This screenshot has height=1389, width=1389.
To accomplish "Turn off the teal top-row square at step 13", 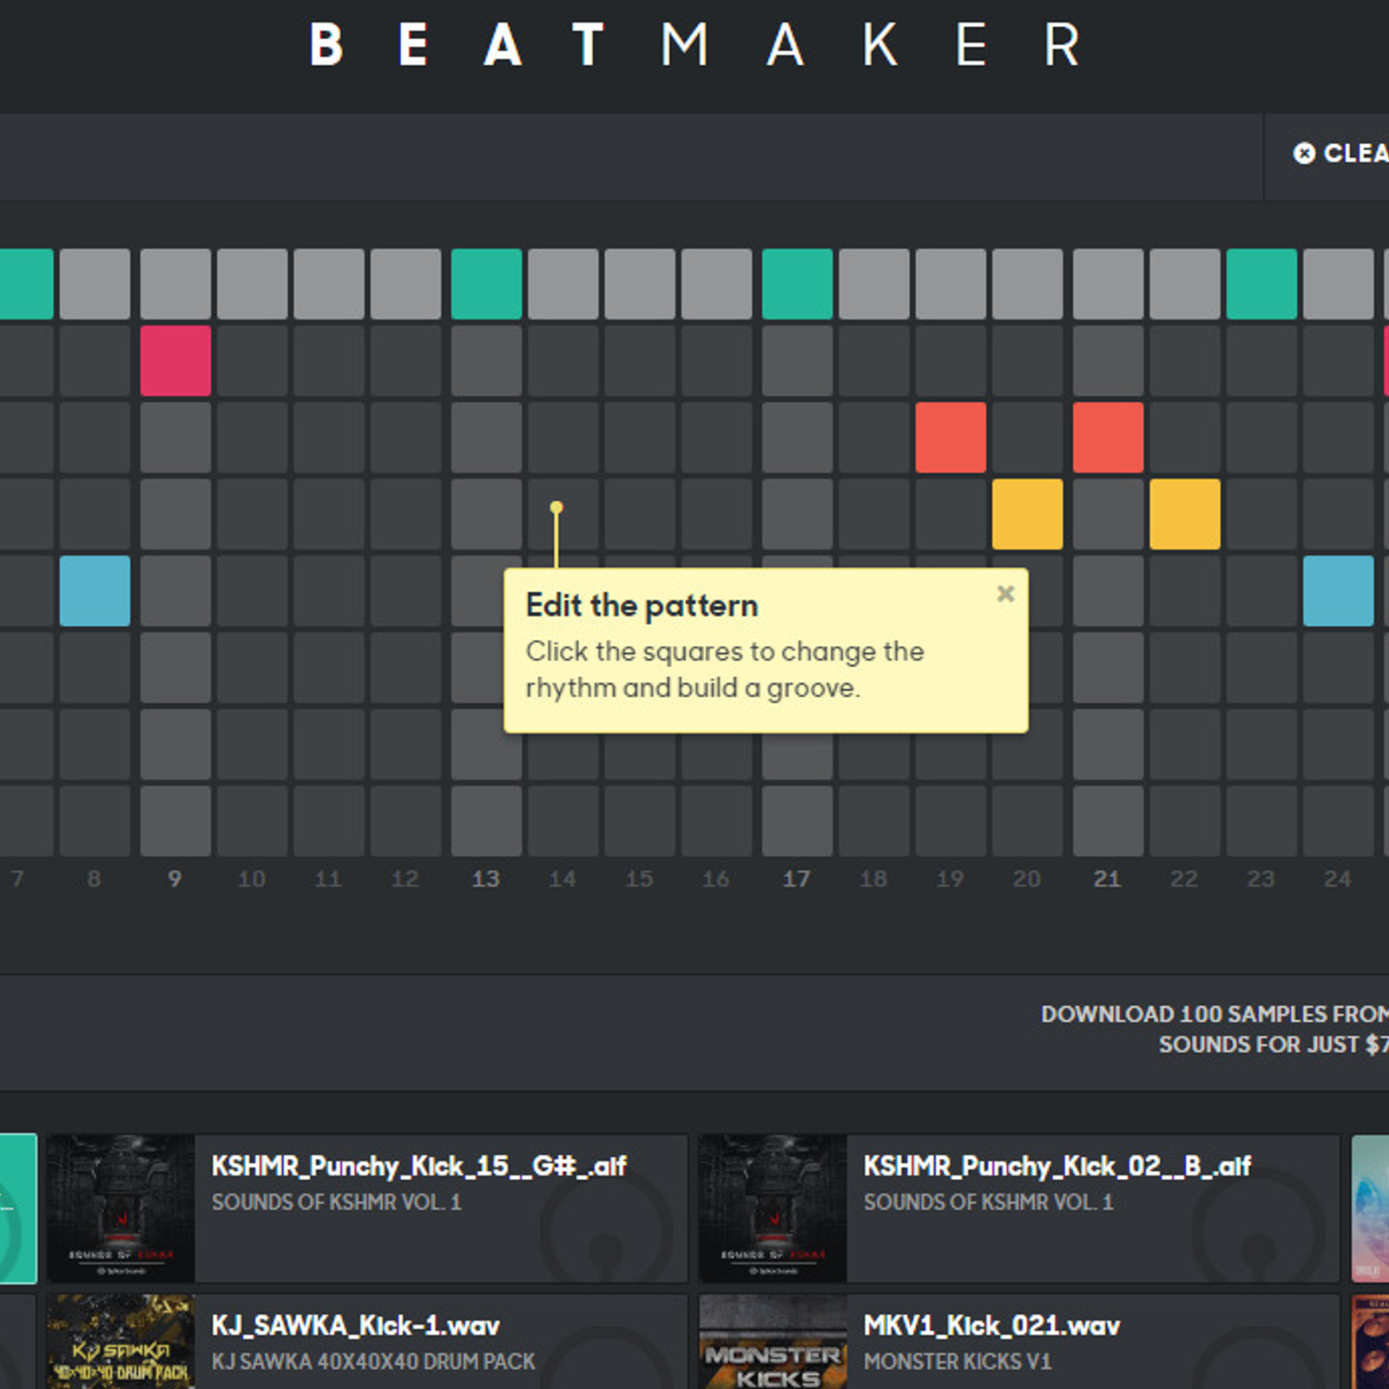I will [486, 284].
